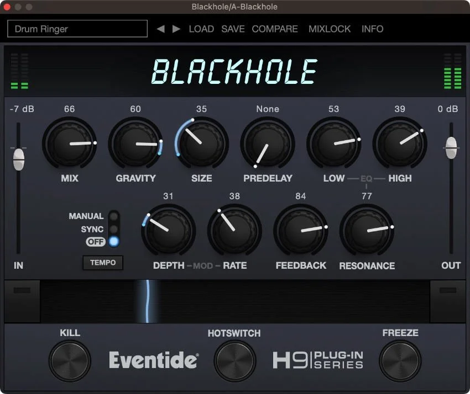
Task: Click the Predelay value None
Action: pyautogui.click(x=268, y=109)
